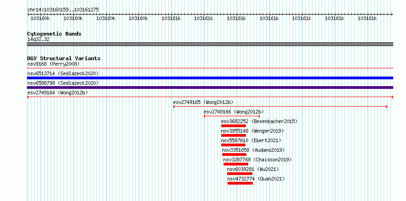Viewport: 406px width, 201px height.
Task: Select the esv2749166 red interval line
Action: [x=232, y=116]
